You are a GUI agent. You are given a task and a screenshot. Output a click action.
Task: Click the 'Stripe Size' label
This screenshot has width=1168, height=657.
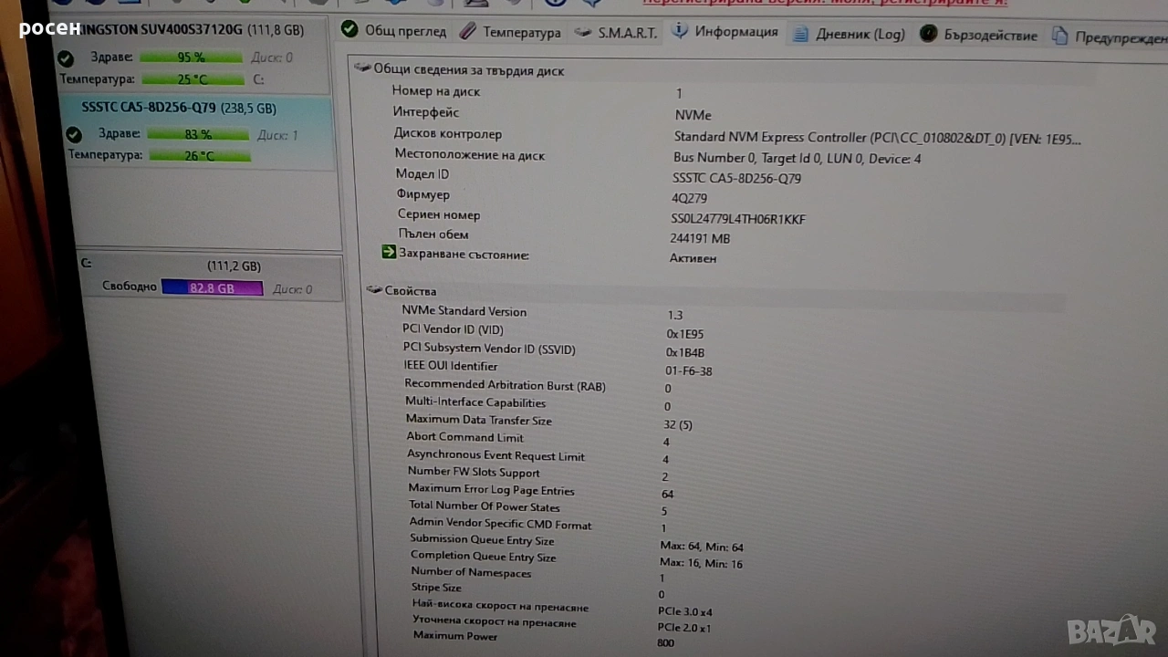click(x=436, y=588)
